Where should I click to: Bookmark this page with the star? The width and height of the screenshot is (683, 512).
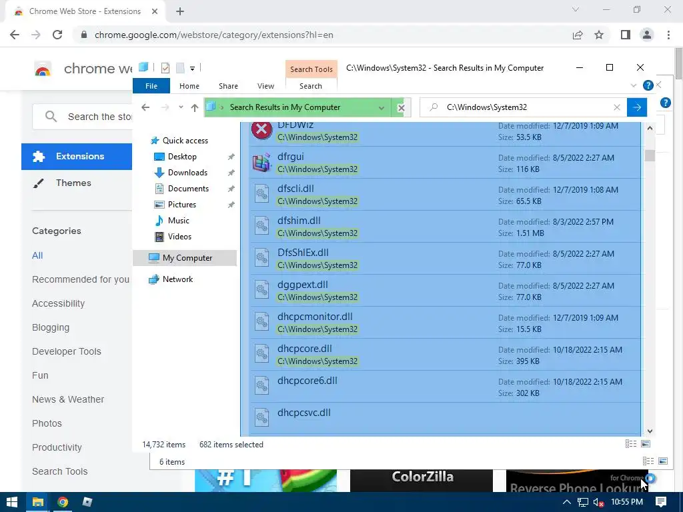[599, 35]
